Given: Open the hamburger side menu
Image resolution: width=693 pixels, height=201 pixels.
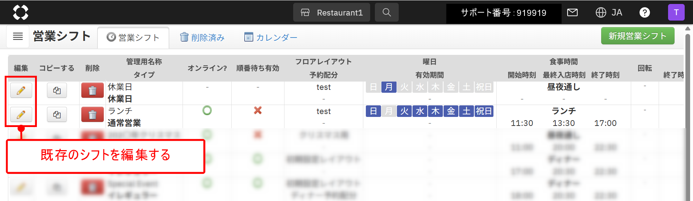Looking at the screenshot, I should (x=18, y=36).
